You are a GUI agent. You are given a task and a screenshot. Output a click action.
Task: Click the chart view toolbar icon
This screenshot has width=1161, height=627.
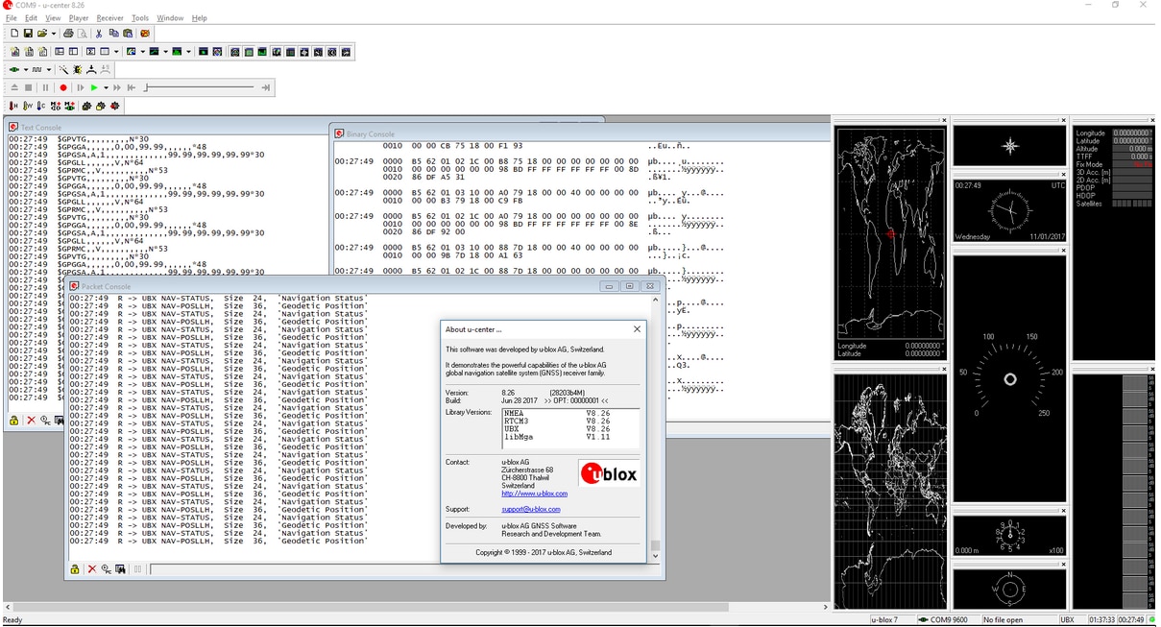[x=154, y=52]
